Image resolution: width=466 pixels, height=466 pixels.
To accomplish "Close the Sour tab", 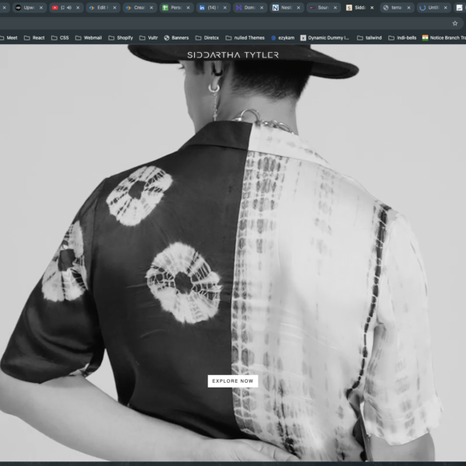I will pyautogui.click(x=335, y=8).
